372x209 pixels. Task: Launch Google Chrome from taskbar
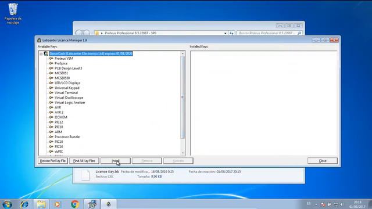click(x=75, y=204)
